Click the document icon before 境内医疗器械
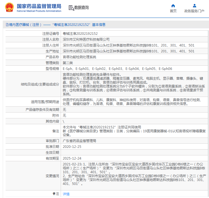The width and height of the screenshot is (209, 198). 7,25
